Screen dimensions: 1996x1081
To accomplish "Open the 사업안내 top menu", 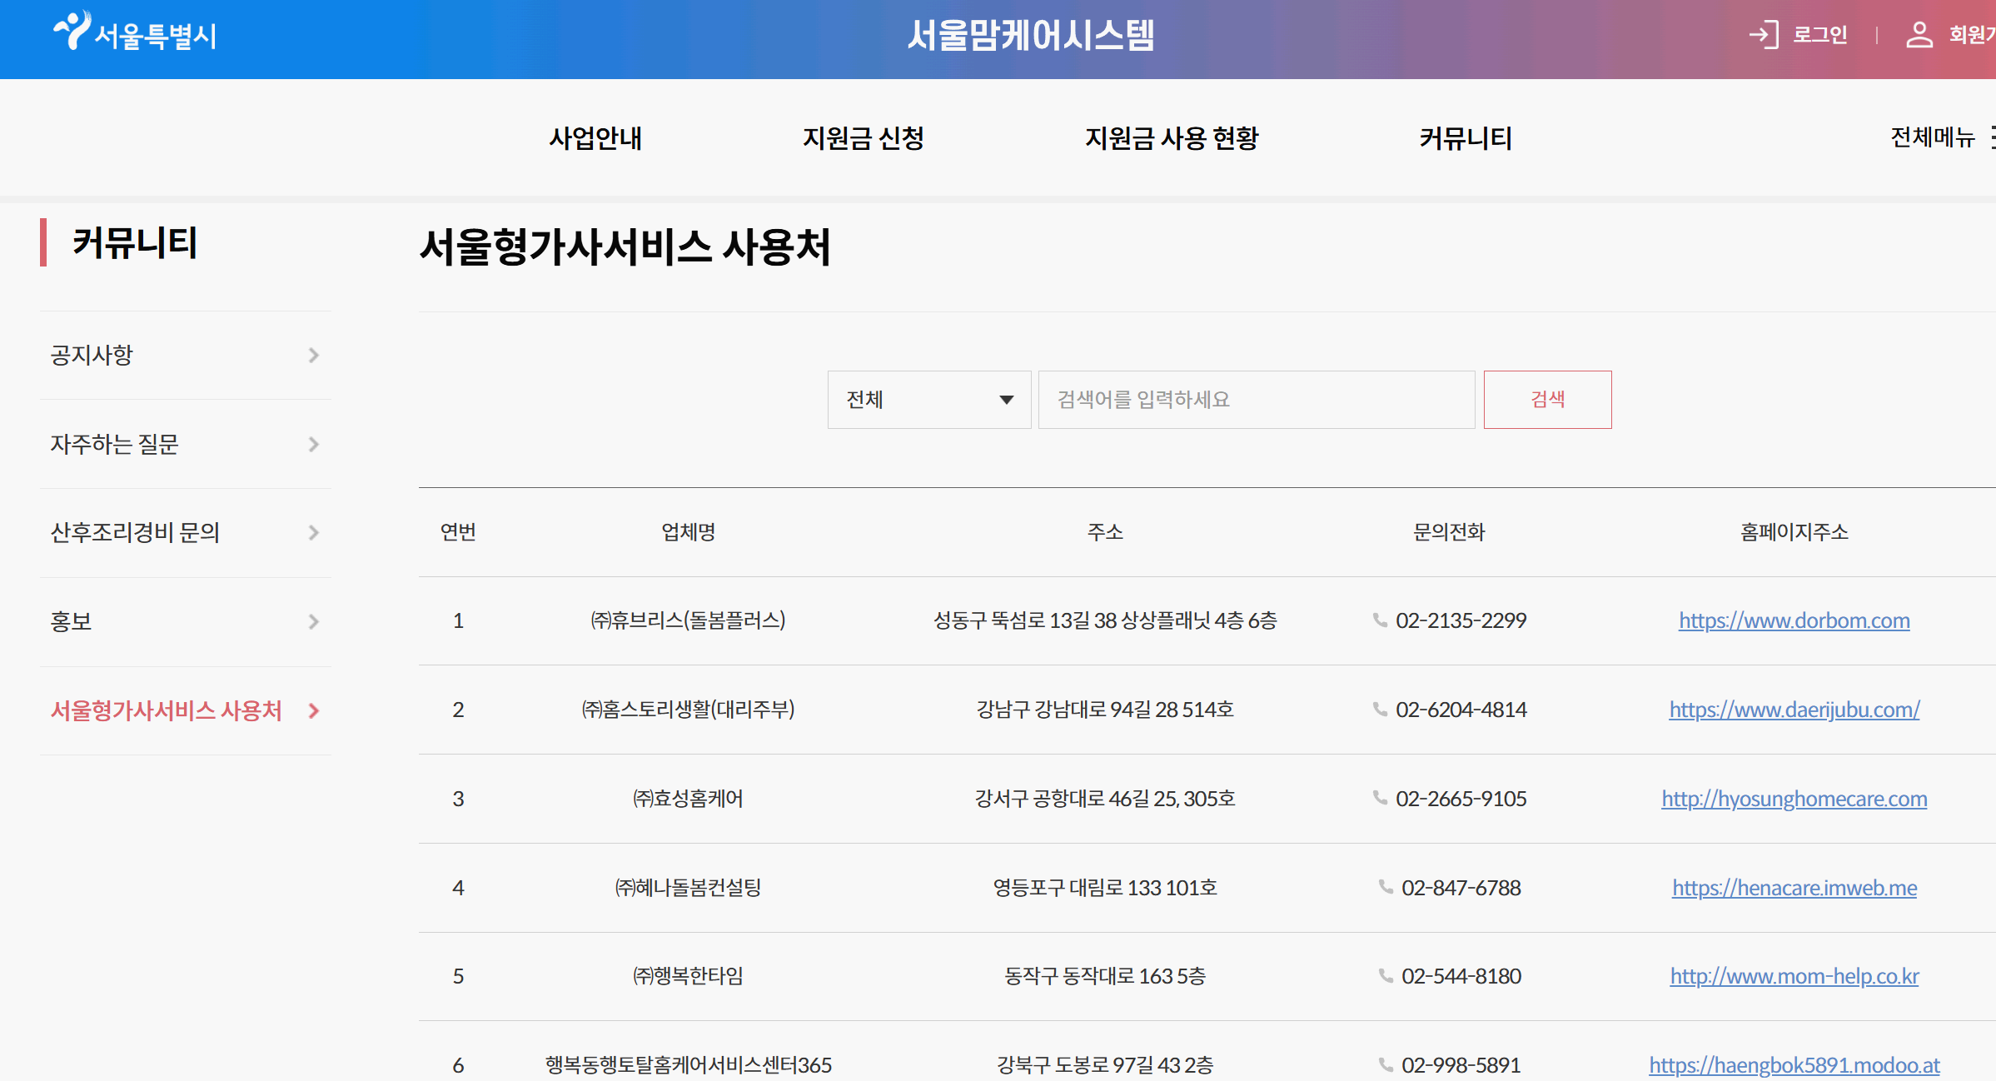I will click(595, 138).
